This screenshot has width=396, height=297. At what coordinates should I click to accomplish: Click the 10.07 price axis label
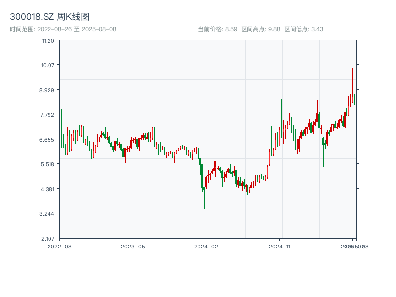click(x=48, y=65)
